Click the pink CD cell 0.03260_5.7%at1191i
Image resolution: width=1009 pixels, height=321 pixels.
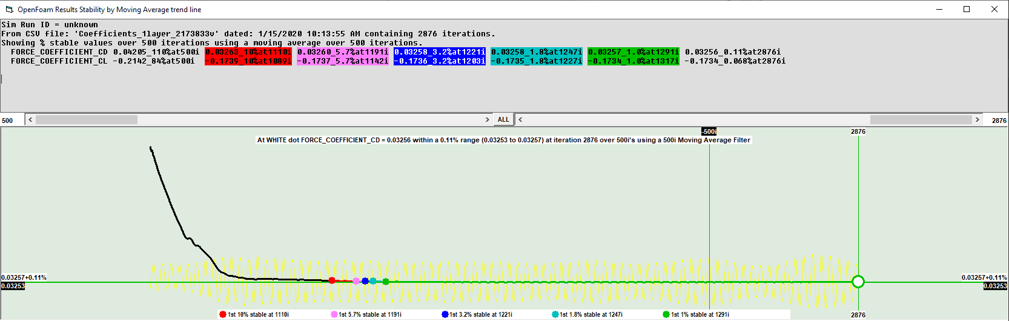pos(343,52)
